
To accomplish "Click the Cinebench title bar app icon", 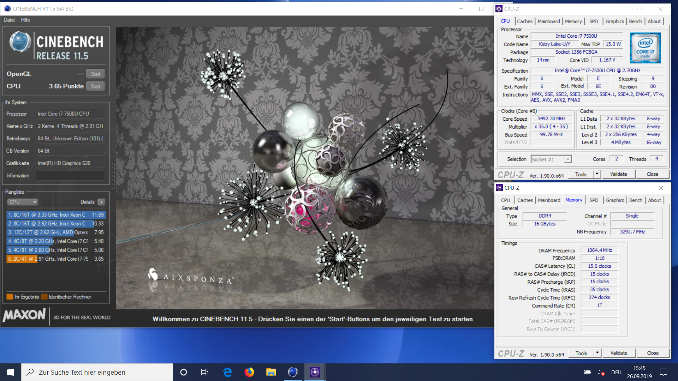I will (x=7, y=8).
